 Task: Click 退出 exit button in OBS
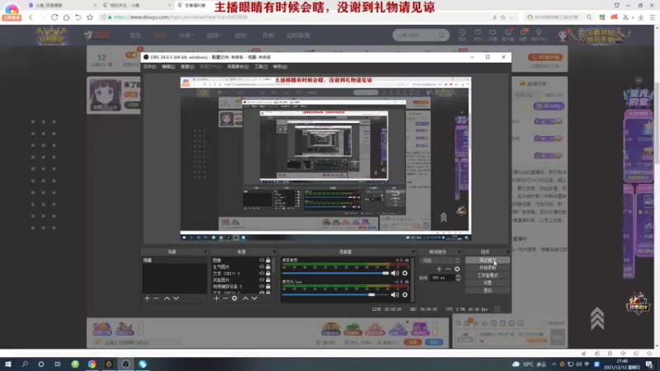point(488,291)
